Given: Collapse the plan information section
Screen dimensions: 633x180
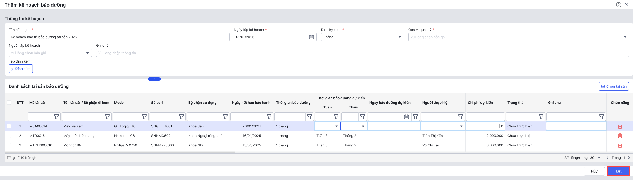Looking at the screenshot, I should tap(154, 79).
